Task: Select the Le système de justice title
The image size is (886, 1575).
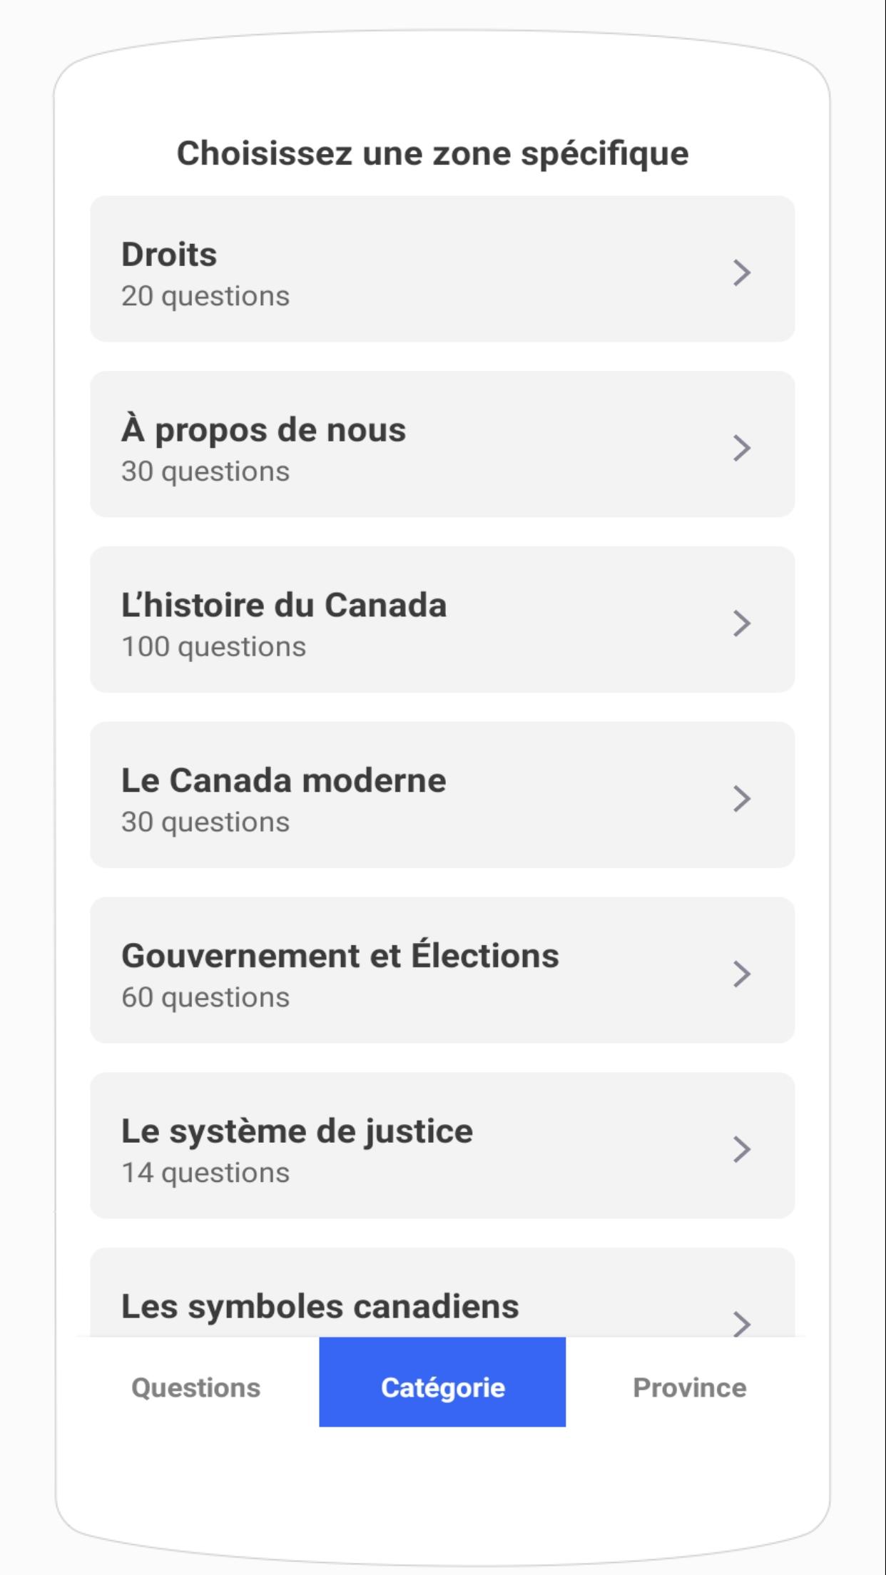Action: [x=297, y=1132]
